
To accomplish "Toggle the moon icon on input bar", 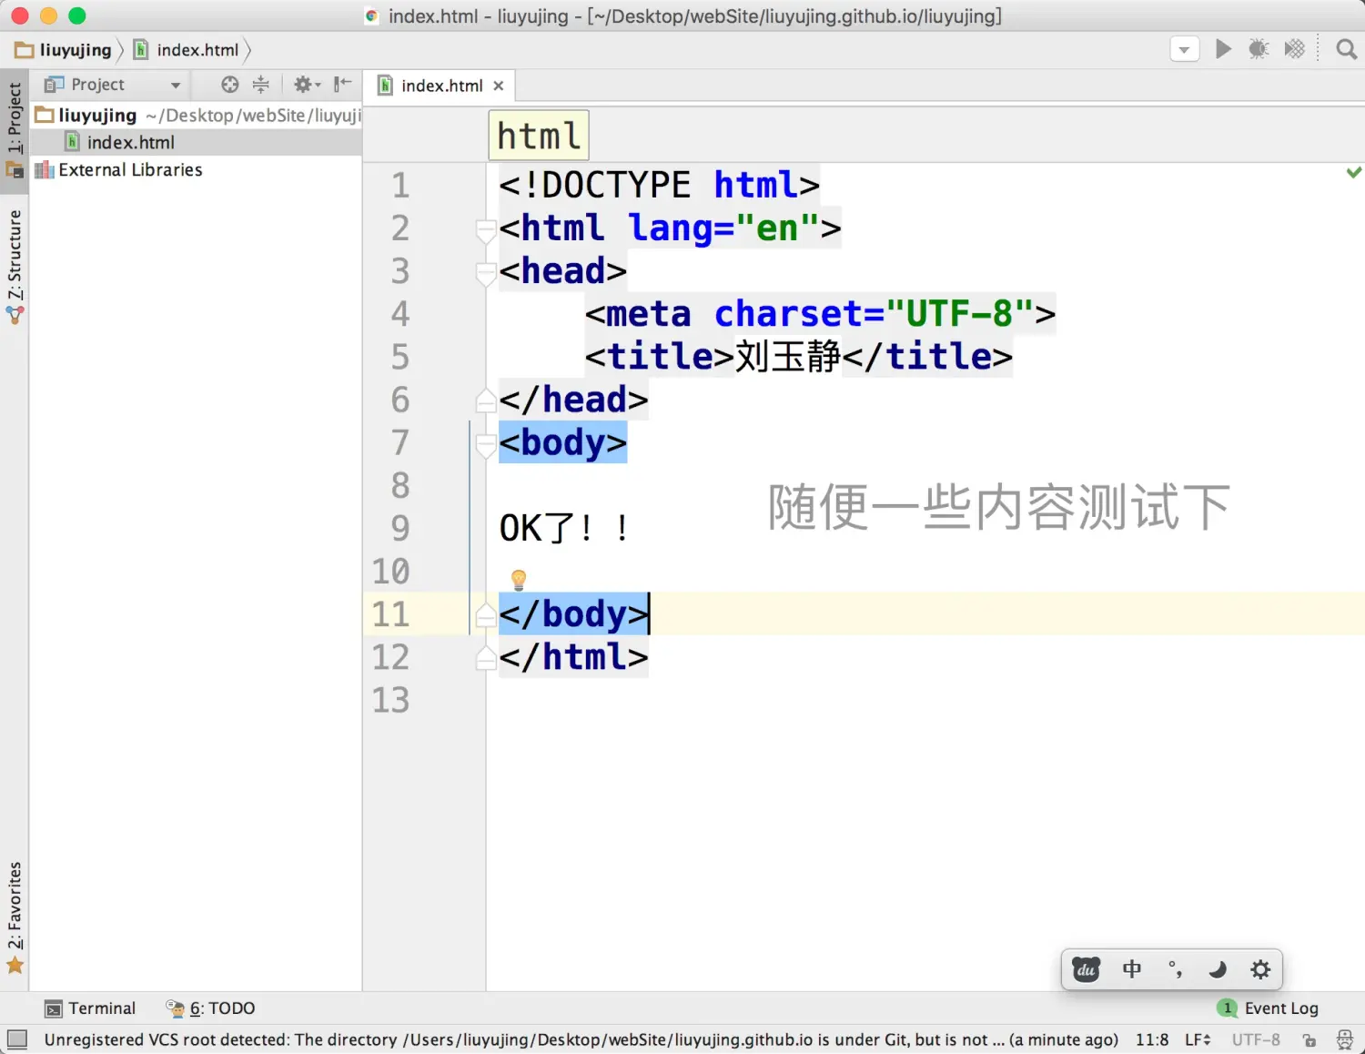I will coord(1218,969).
